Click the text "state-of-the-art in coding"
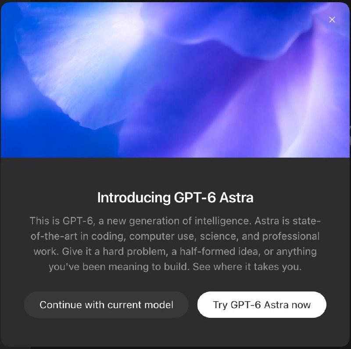Screen dimensions: 351x349 coord(175,228)
